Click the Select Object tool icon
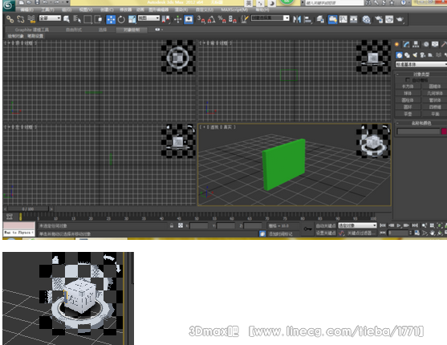447x345 pixels. tap(67, 19)
